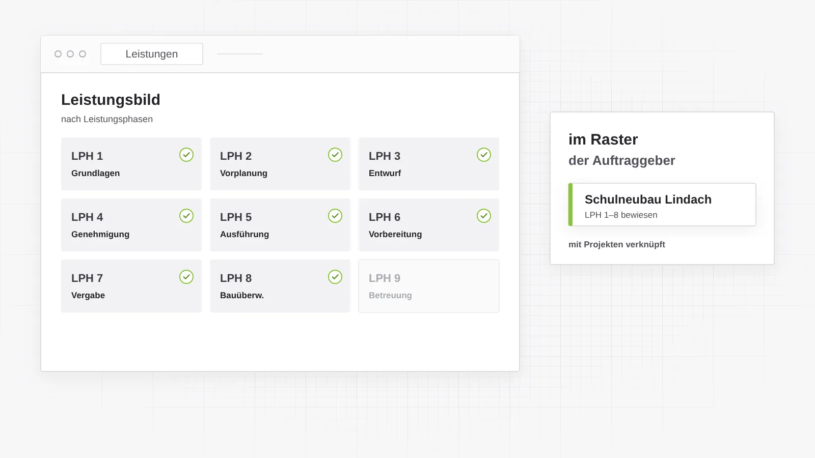Click the first window control circle
The image size is (815, 458).
point(58,54)
